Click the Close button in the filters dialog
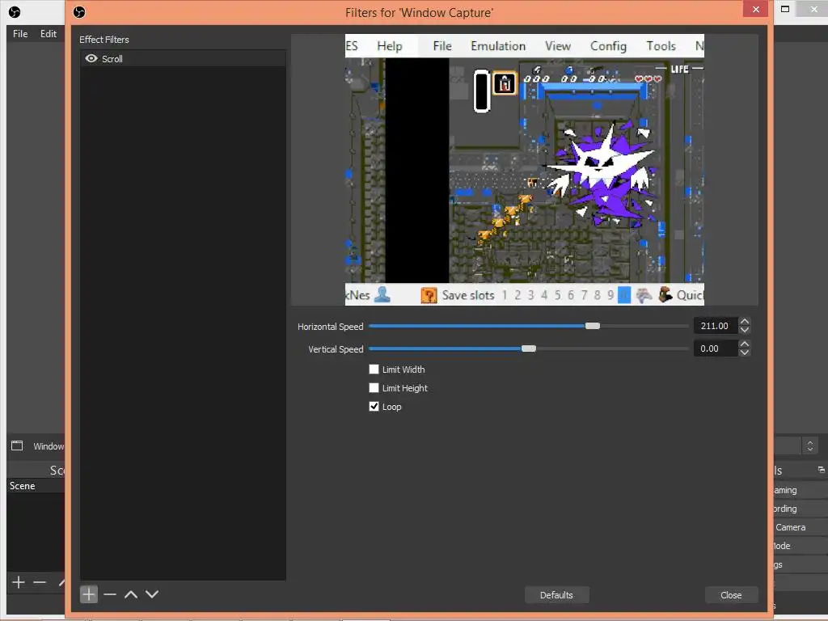The image size is (828, 621). point(731,595)
